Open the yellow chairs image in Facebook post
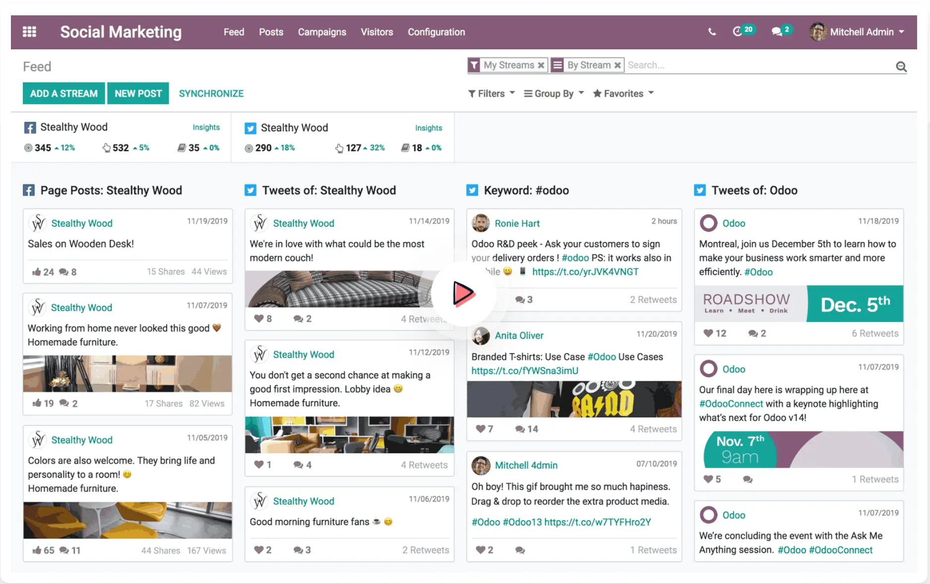The image size is (930, 584). [x=127, y=520]
